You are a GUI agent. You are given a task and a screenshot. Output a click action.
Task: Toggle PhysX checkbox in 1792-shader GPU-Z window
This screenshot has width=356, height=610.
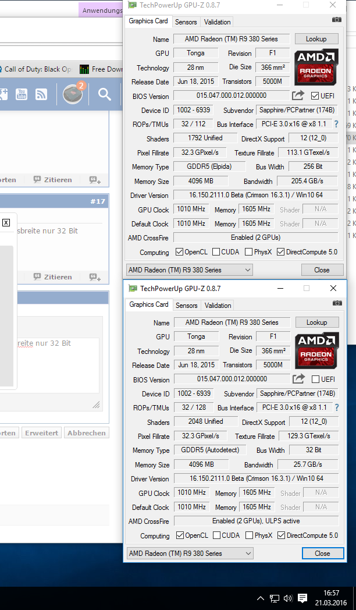(249, 252)
